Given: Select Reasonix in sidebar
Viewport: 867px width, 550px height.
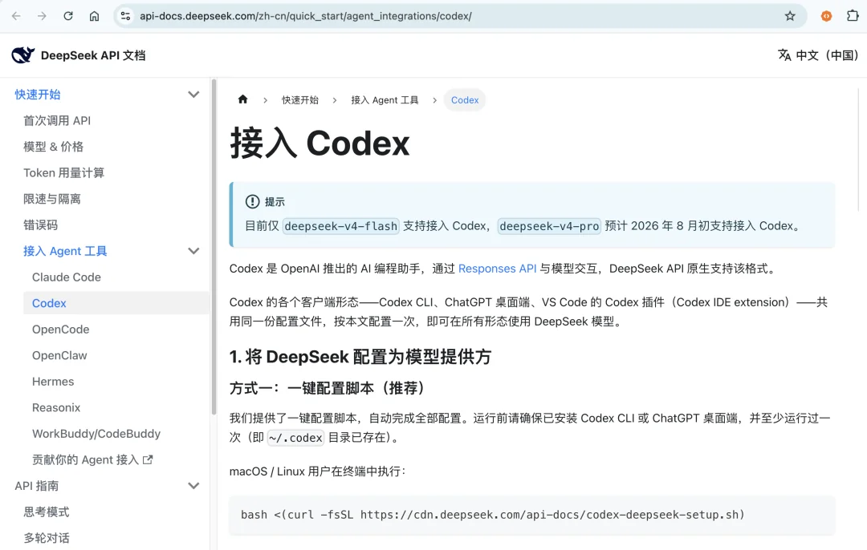Looking at the screenshot, I should 56,407.
